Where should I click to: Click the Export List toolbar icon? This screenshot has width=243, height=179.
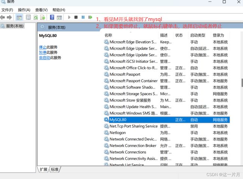pyautogui.click(x=43, y=17)
